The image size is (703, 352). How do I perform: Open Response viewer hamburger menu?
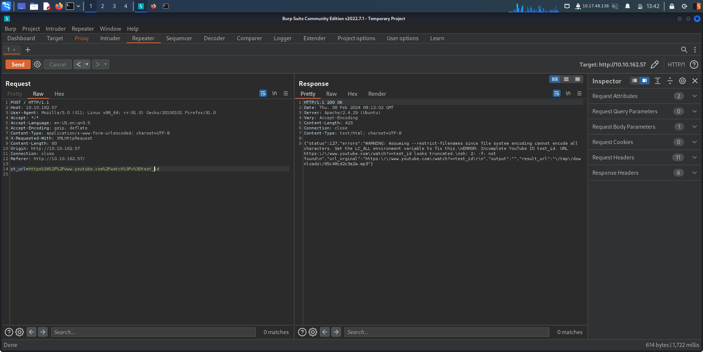coord(580,94)
